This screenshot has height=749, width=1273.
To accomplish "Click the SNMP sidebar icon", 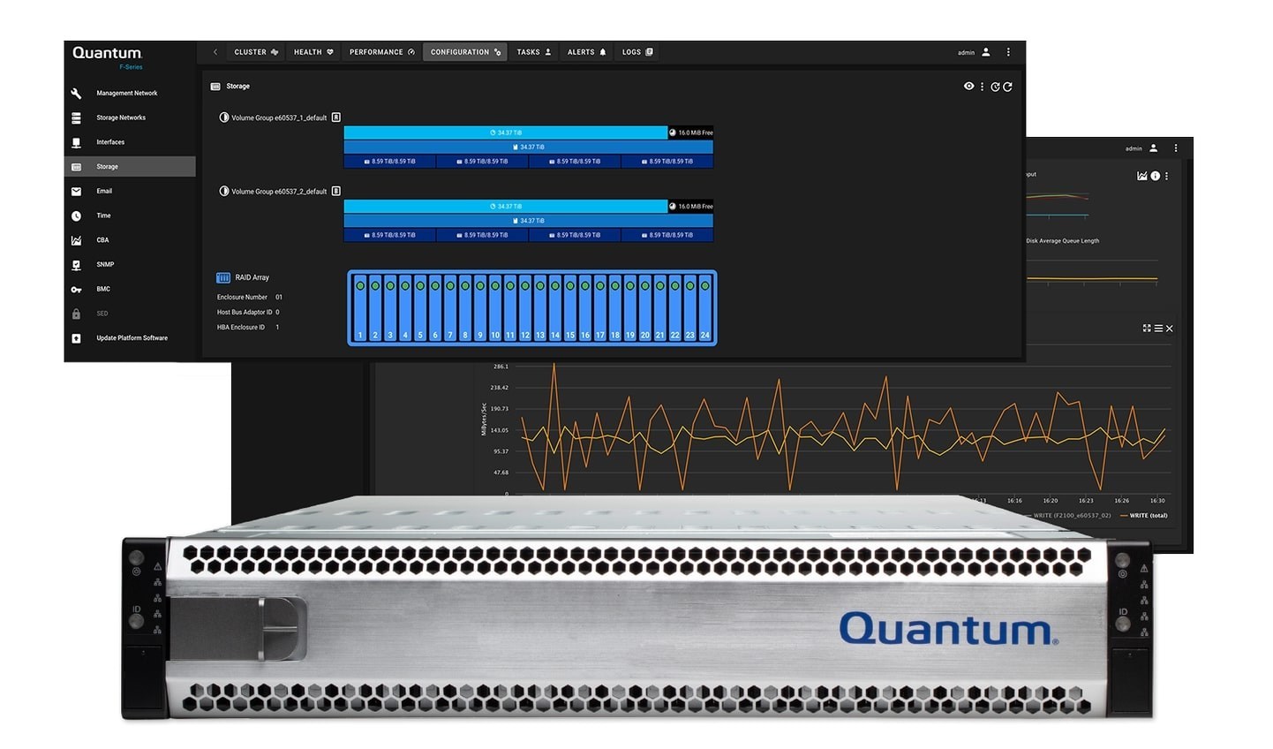I will tap(77, 265).
